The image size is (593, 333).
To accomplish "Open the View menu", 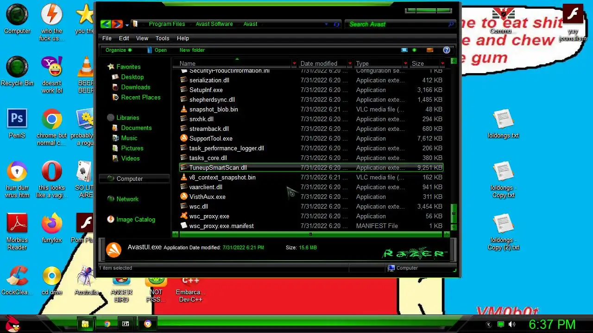I will click(x=142, y=38).
